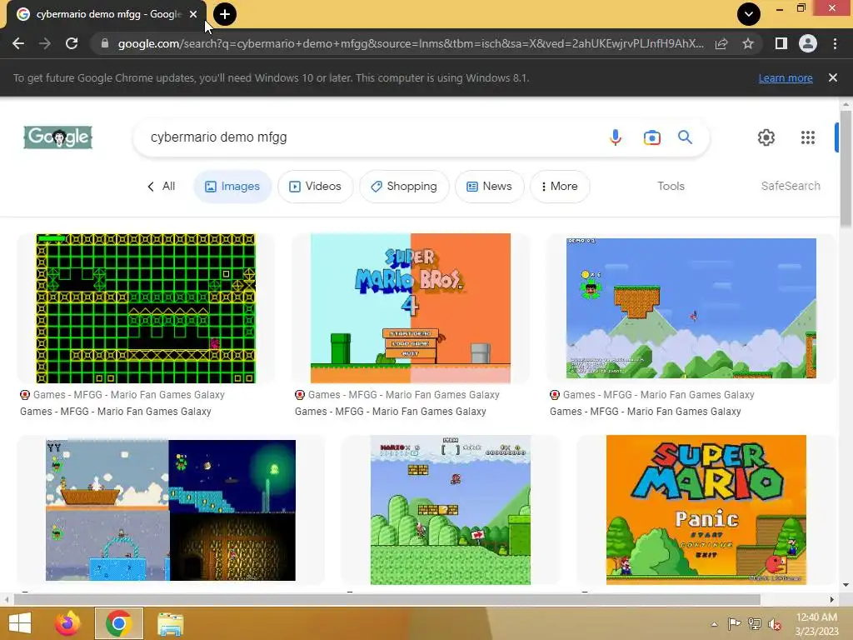
Task: Expand the More search options
Action: (560, 186)
